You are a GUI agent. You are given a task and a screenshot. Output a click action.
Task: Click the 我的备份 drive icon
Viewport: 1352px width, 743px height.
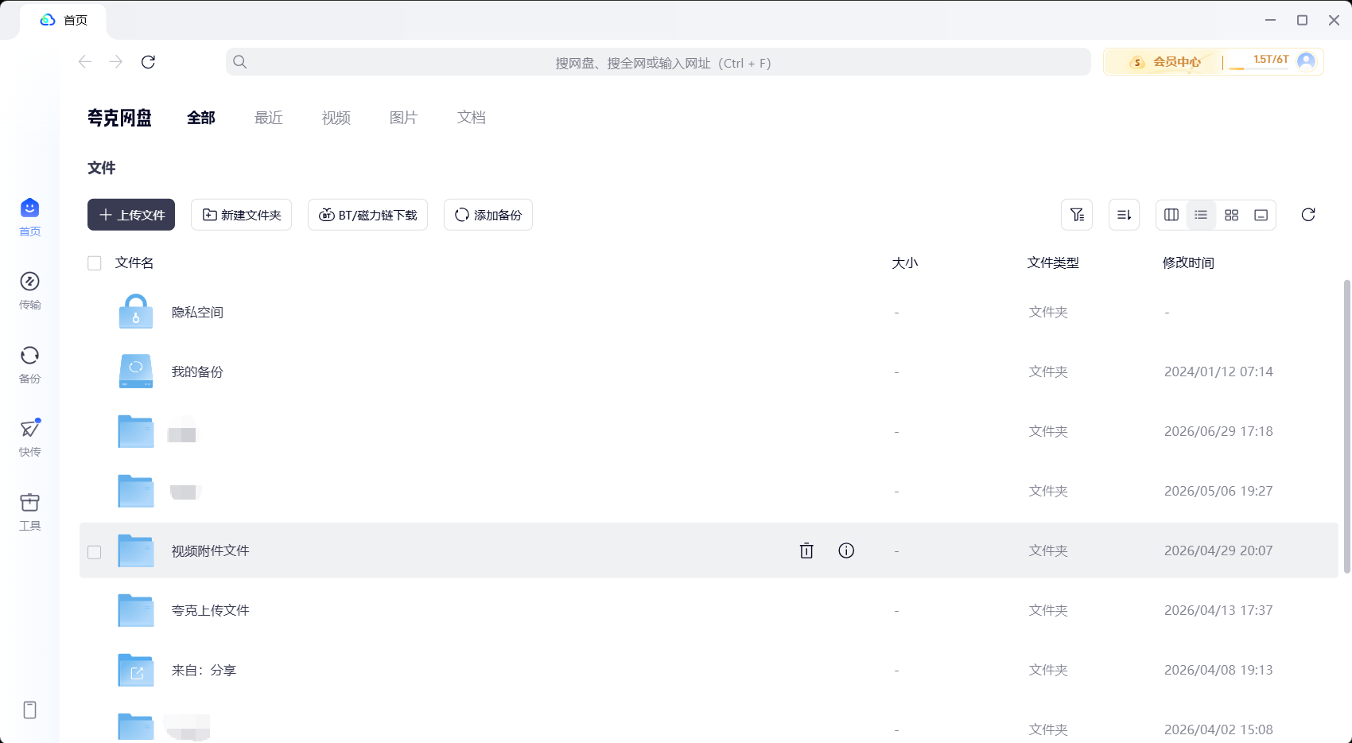tap(136, 371)
